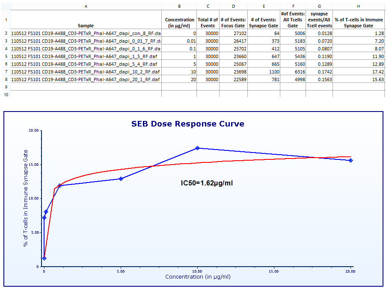
Task: Select 'Concentration (in µg/ml)' header cell
Action: [x=180, y=23]
